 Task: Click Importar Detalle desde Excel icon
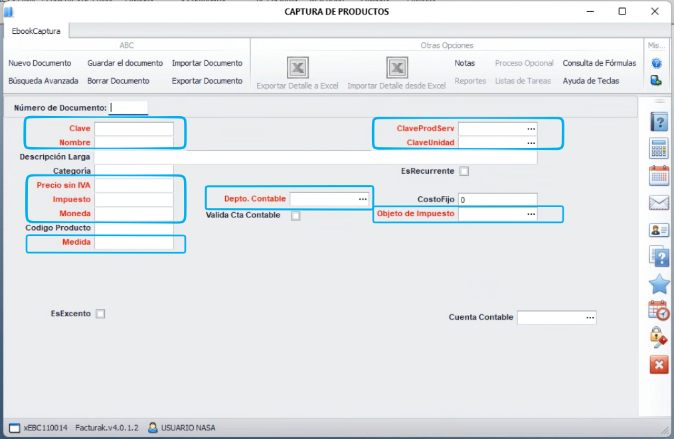click(396, 68)
